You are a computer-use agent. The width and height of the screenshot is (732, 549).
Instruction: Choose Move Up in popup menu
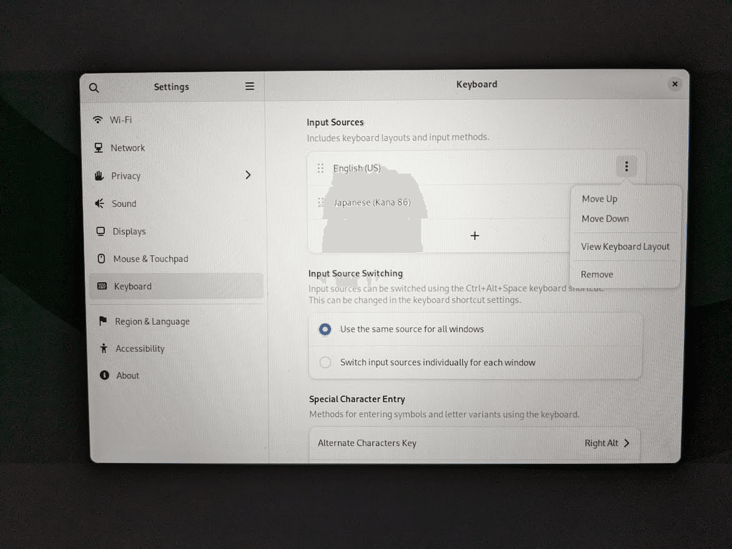tap(600, 199)
